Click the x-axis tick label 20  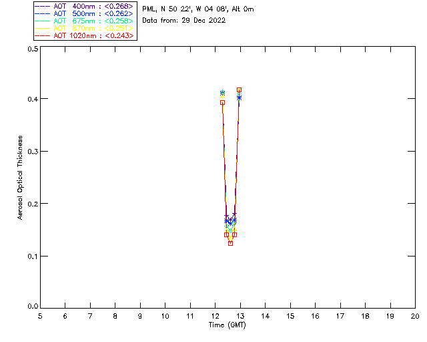pyautogui.click(x=415, y=316)
